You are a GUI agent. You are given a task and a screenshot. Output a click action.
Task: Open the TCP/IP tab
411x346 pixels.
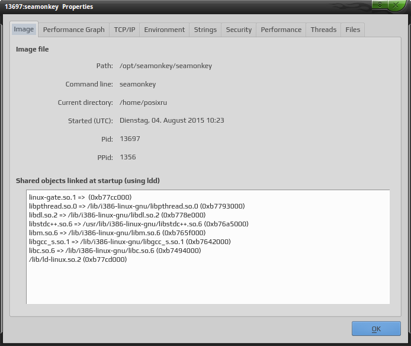coord(124,30)
